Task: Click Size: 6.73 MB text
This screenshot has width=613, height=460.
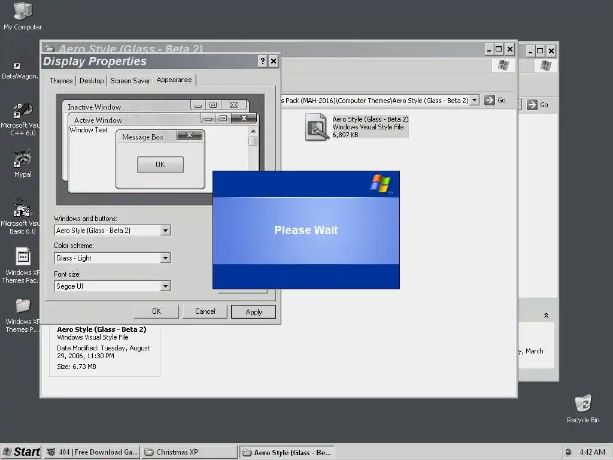Action: 77,367
